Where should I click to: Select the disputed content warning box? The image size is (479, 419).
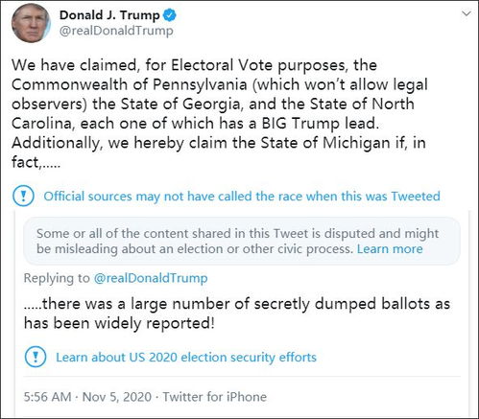[x=242, y=241]
